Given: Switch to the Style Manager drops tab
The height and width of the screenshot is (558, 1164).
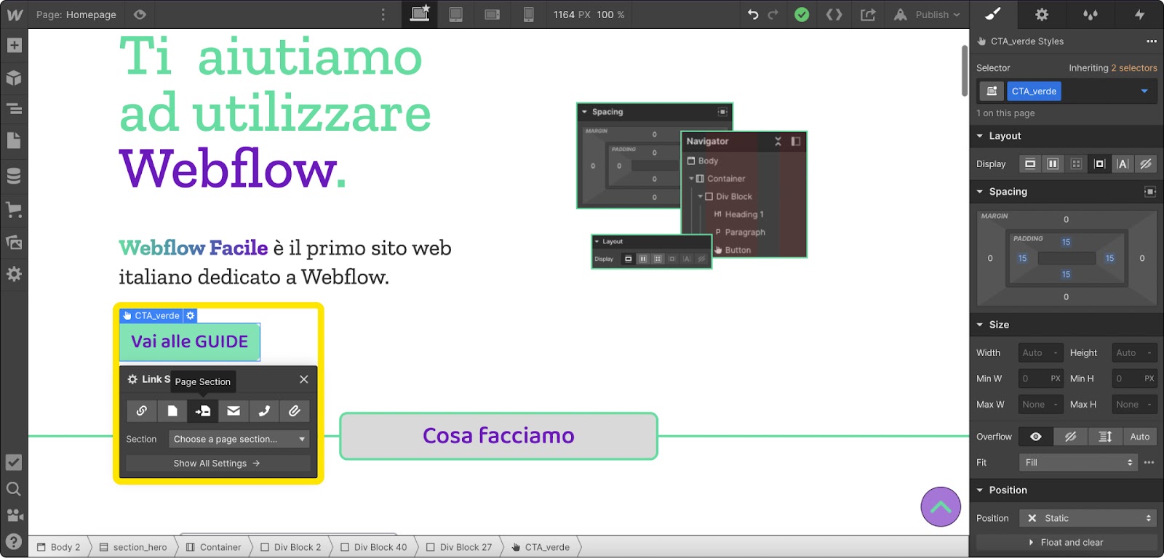Looking at the screenshot, I should pos(1090,14).
